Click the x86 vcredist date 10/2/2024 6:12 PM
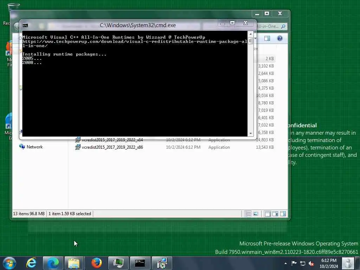Viewport: 360px width, 270px height. (183, 147)
